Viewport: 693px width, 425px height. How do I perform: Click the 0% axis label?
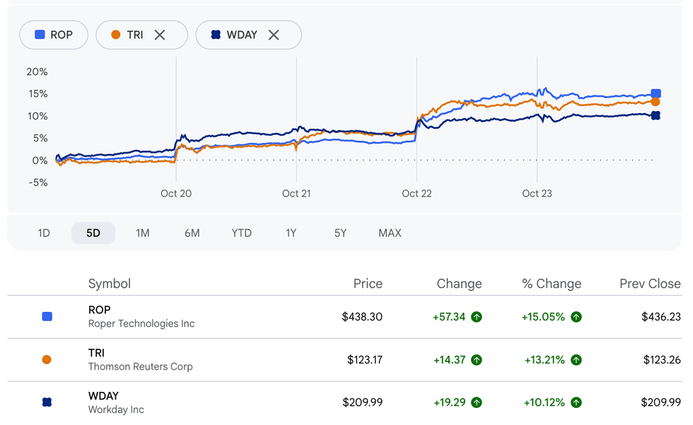pos(40,161)
